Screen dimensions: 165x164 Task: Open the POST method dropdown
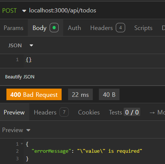[x=14, y=11]
